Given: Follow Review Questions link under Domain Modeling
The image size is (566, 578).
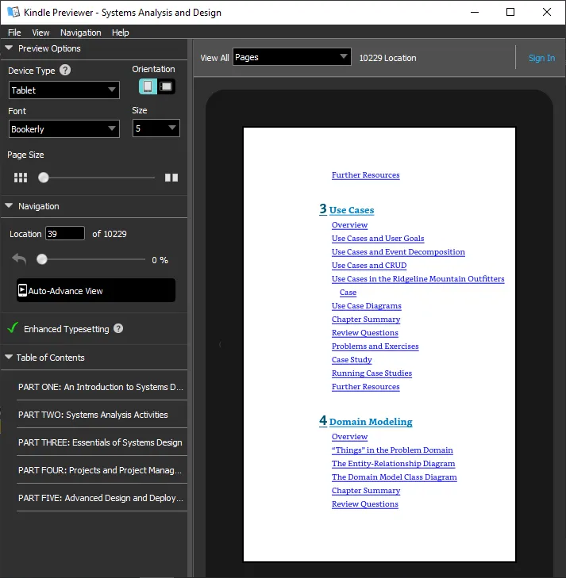Looking at the screenshot, I should point(364,504).
